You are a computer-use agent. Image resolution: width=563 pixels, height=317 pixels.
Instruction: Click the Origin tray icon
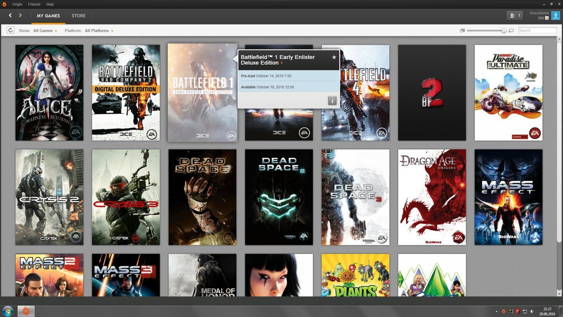(x=503, y=312)
